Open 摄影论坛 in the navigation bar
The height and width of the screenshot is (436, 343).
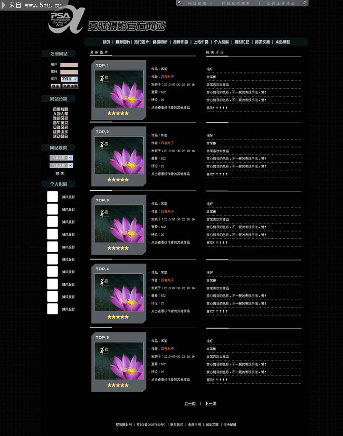(242, 42)
